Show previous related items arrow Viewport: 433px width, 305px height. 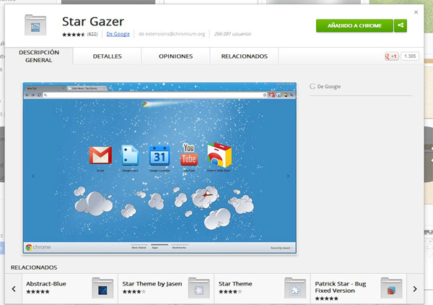14,289
